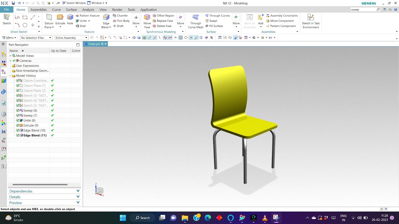Open the No Selection Filter dropdown
Viewport: 399px width, 224px height.
36,38
